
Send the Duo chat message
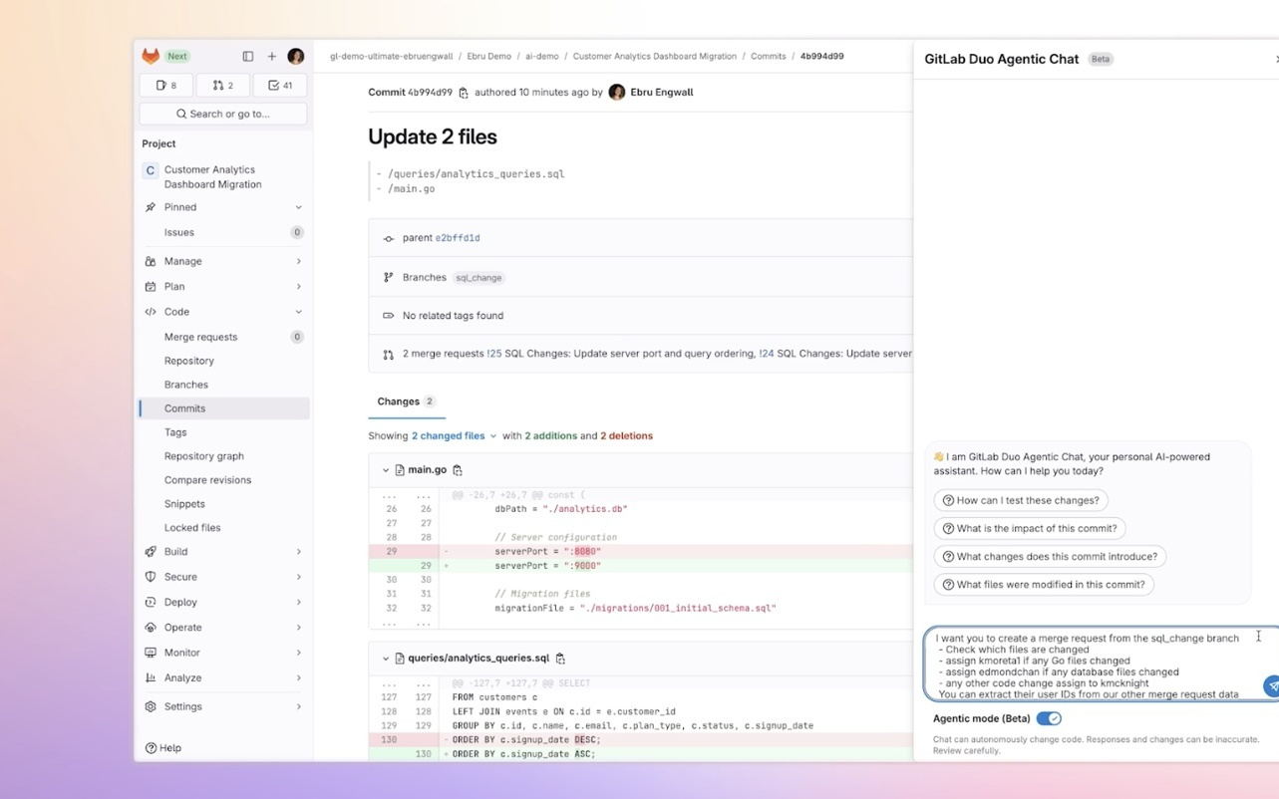point(1272,685)
